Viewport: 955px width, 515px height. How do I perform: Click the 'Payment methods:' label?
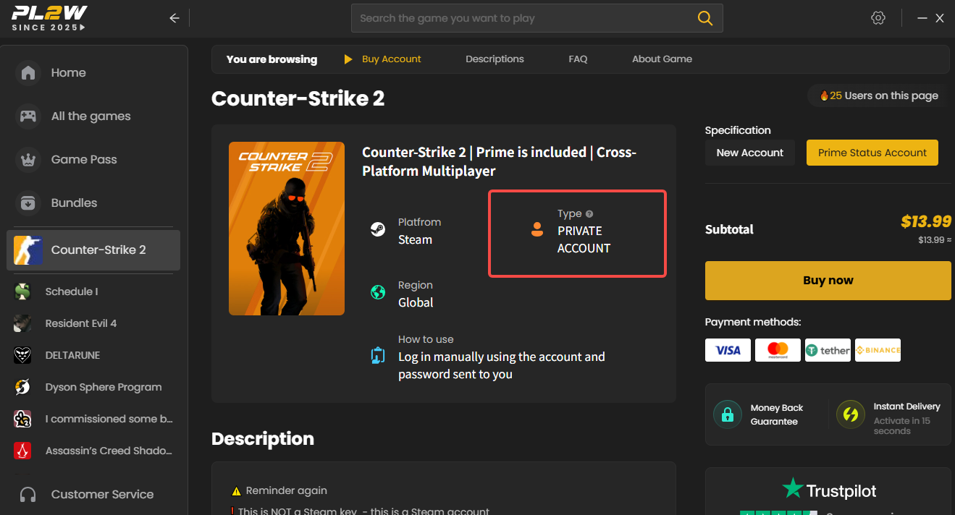[x=753, y=322]
